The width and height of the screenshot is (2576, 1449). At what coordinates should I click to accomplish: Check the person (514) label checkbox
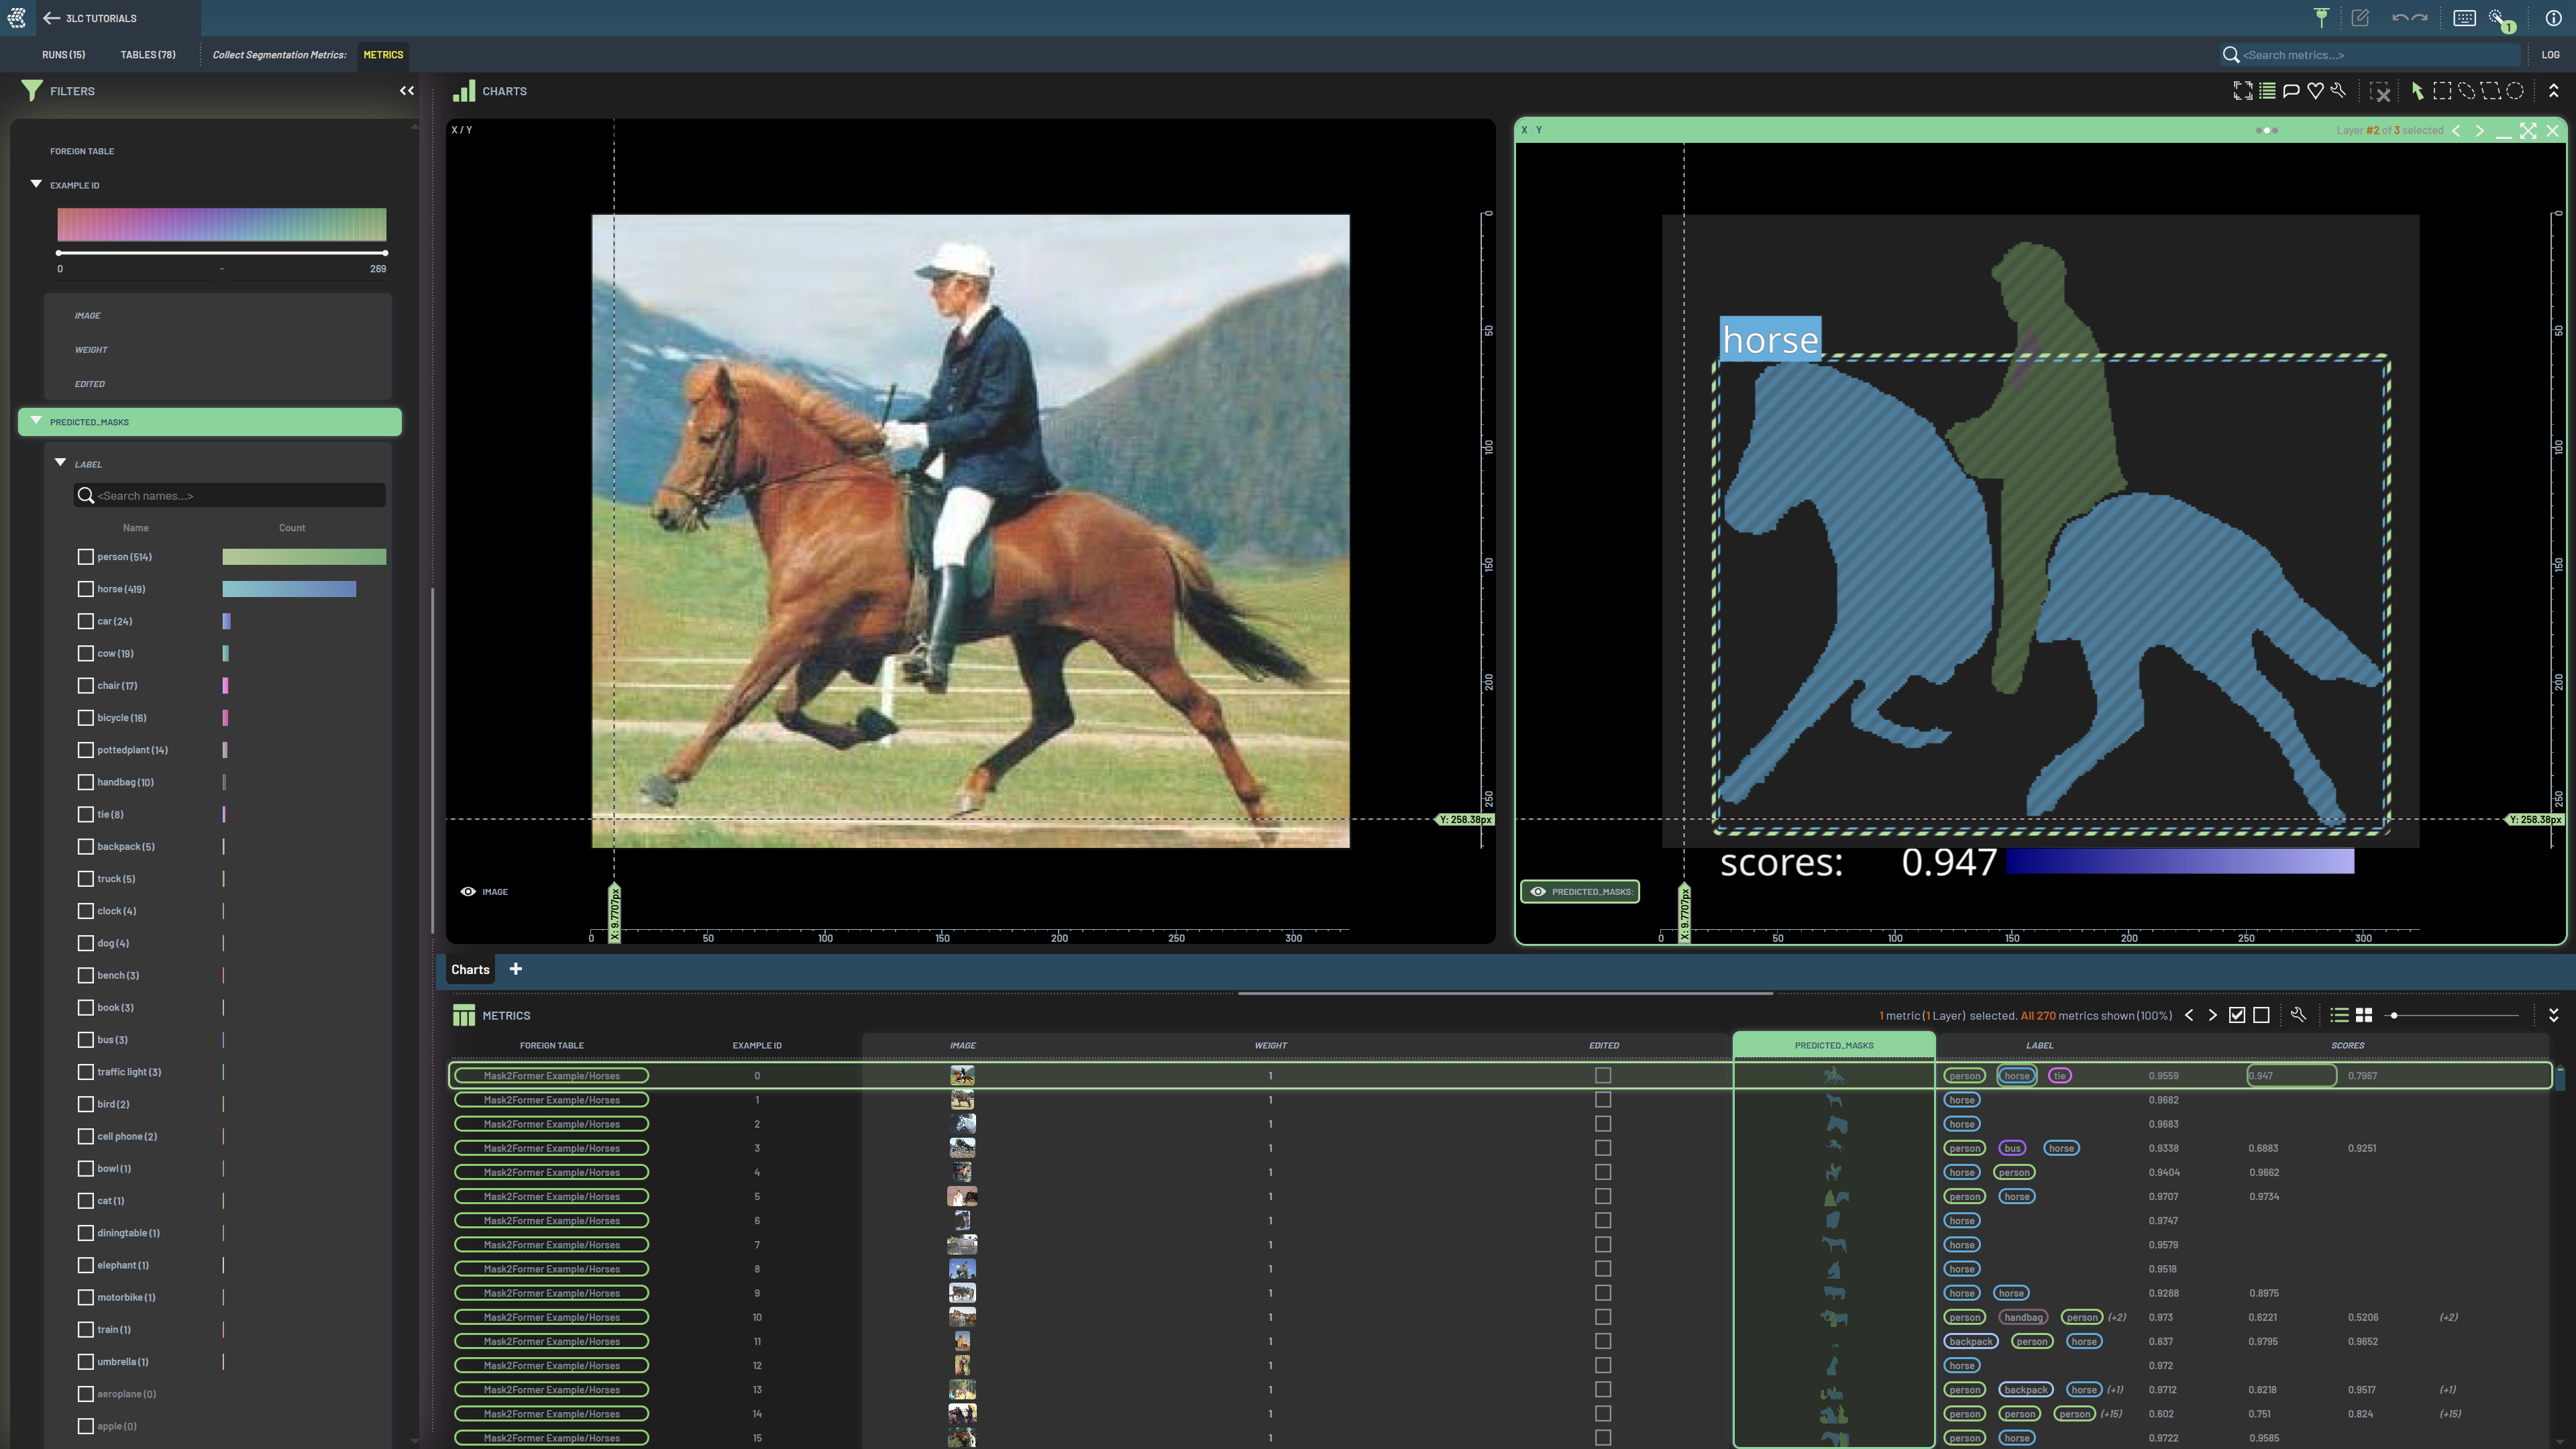point(85,557)
